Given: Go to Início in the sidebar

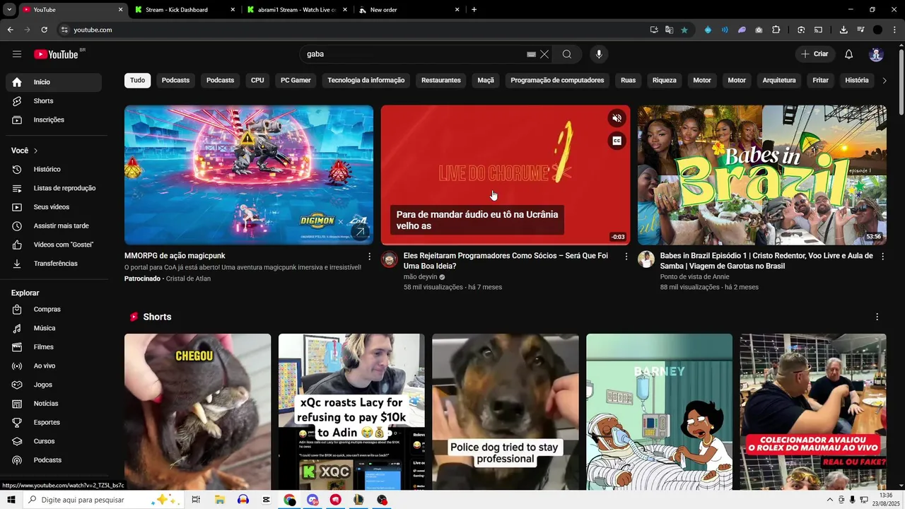Looking at the screenshot, I should pyautogui.click(x=54, y=82).
